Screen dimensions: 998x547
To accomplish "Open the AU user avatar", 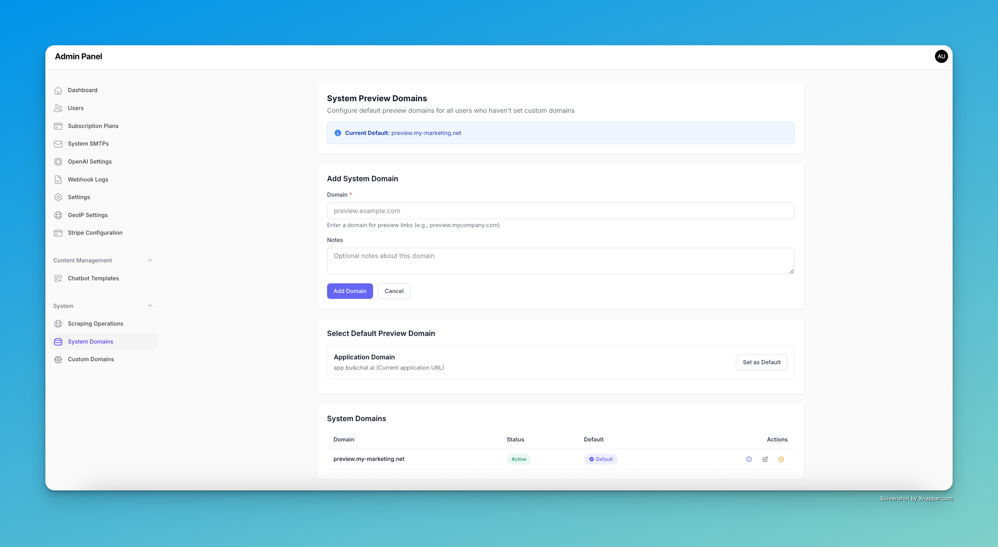I will 941,56.
